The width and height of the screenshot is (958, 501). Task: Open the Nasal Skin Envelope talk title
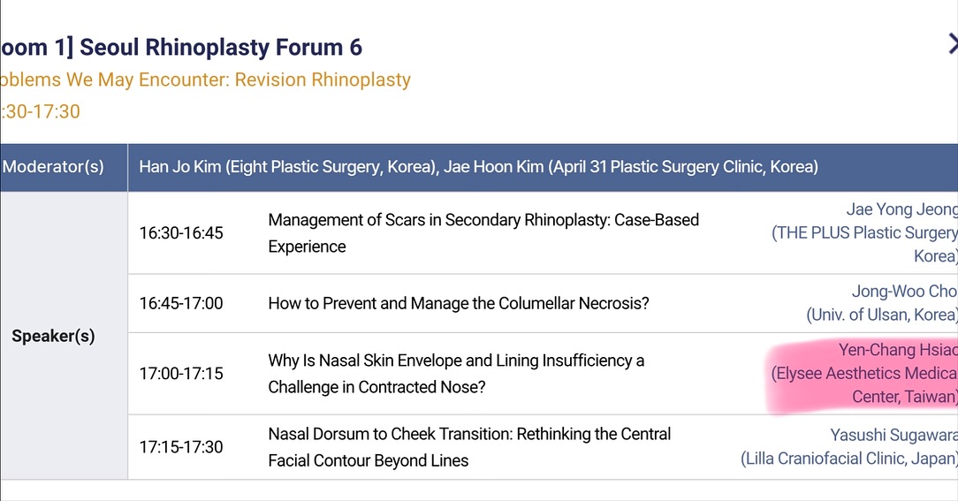[456, 374]
